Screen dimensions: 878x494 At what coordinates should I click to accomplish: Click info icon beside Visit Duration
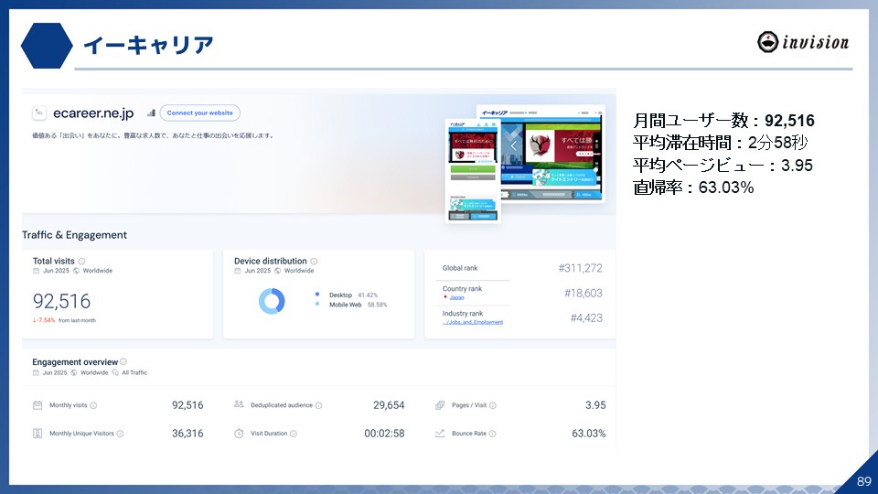click(294, 434)
